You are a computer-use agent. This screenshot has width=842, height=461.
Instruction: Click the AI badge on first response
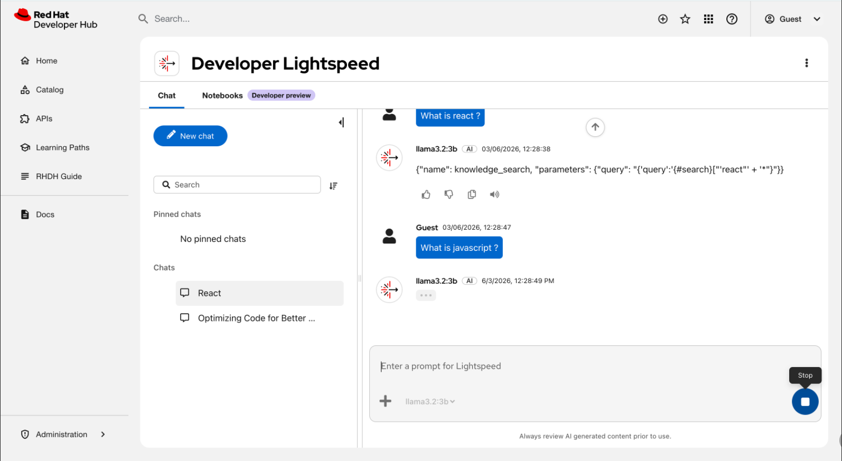[469, 149]
